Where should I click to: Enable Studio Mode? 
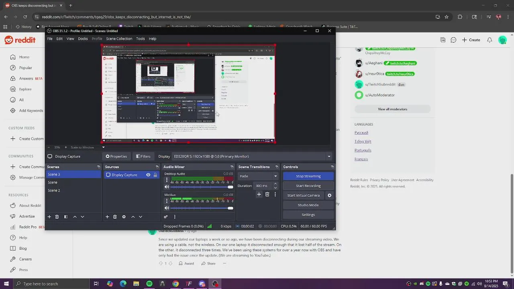[x=308, y=205]
